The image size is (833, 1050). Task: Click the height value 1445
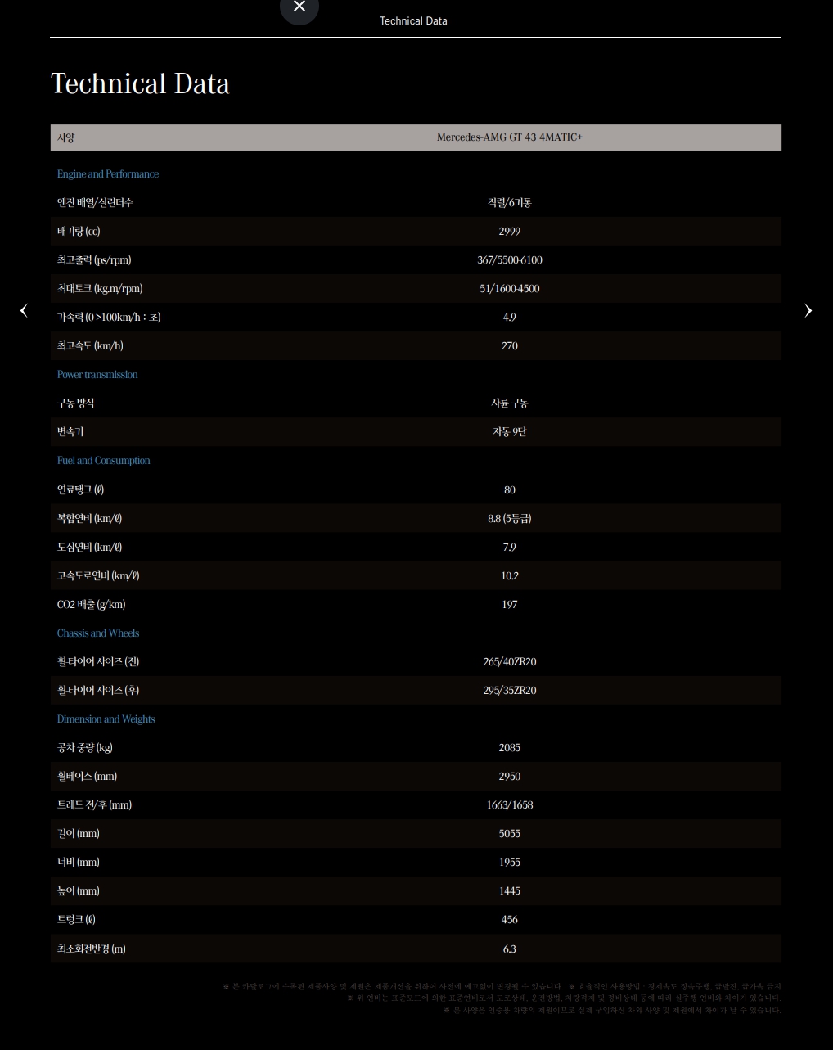[x=510, y=891]
